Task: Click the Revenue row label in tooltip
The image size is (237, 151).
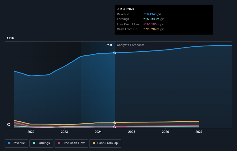Action: 123,14
